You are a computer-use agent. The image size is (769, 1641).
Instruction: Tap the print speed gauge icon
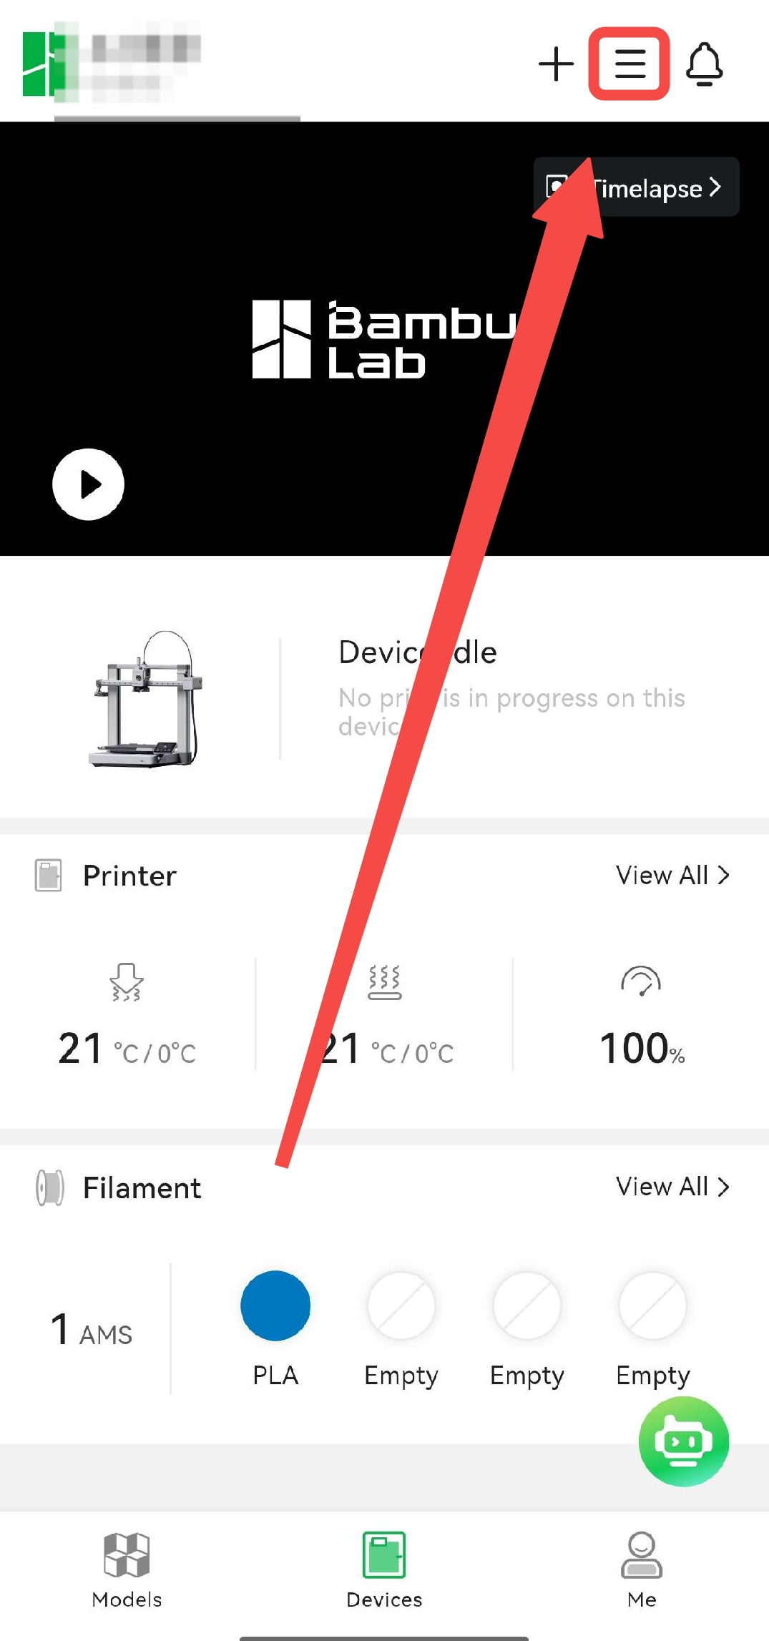(x=641, y=981)
